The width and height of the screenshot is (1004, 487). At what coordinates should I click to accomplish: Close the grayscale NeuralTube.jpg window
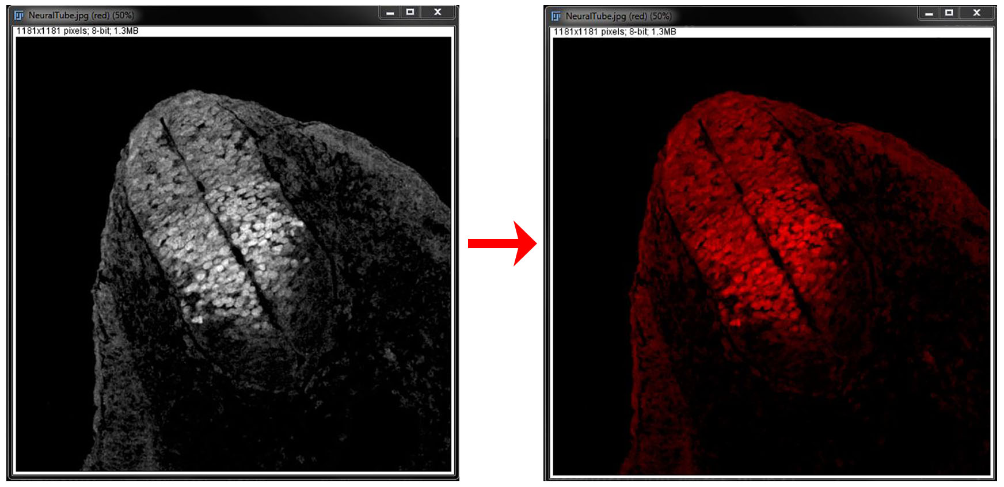[438, 12]
